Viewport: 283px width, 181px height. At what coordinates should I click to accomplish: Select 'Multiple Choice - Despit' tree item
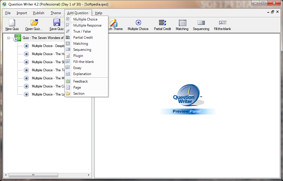click(48, 46)
